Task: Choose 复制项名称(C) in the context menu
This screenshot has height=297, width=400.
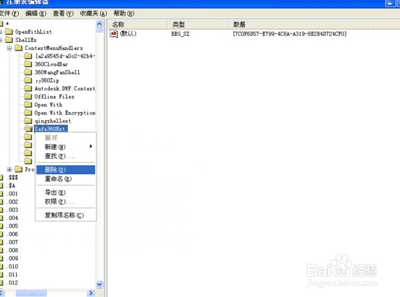Action: tap(65, 216)
